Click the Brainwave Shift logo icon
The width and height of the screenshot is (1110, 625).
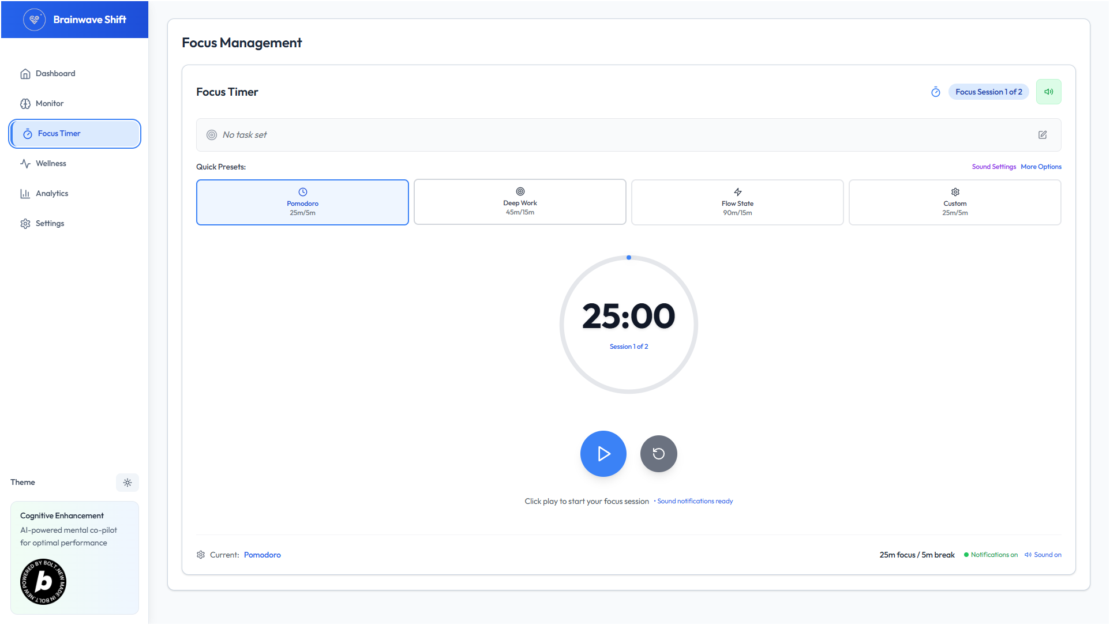tap(34, 20)
